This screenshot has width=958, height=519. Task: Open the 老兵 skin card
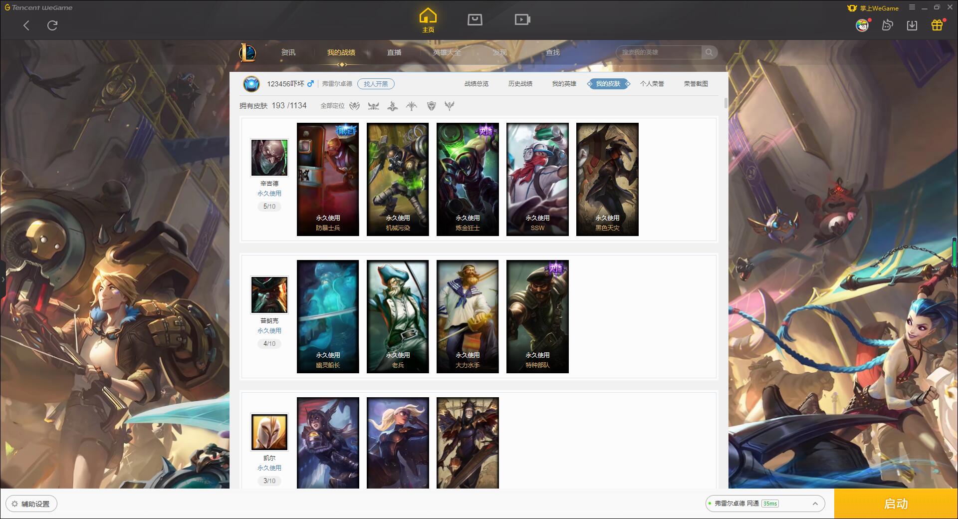[398, 316]
